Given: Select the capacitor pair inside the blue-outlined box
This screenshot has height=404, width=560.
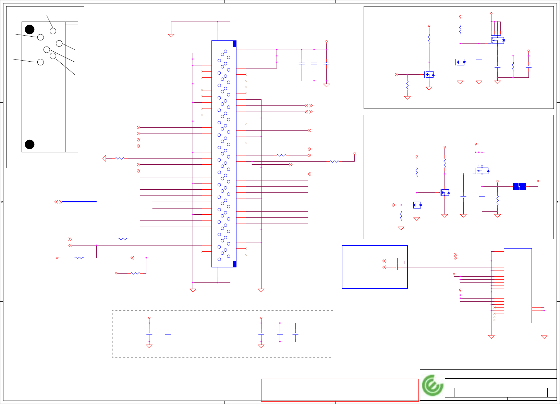Looking at the screenshot, I should click(397, 264).
